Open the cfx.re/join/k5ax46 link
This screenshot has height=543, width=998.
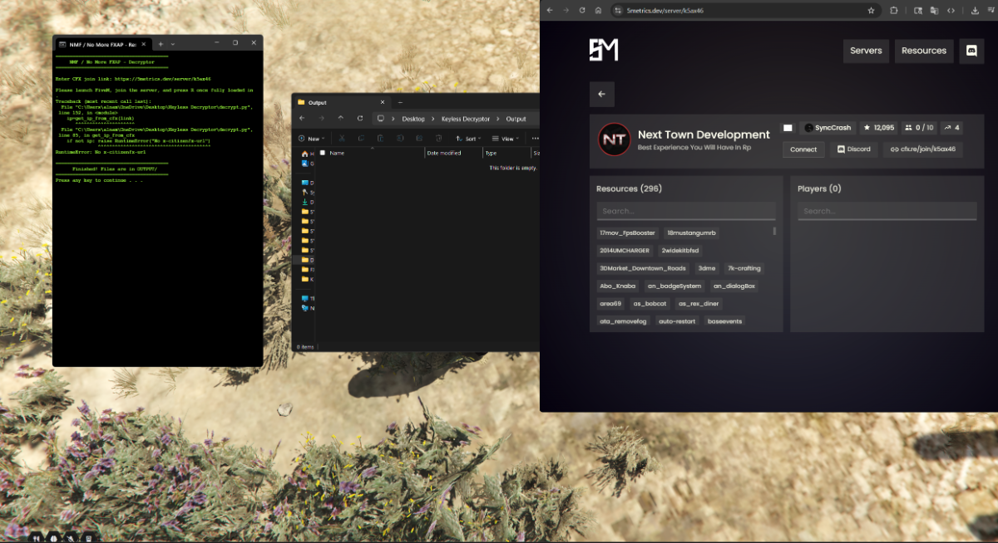point(922,149)
